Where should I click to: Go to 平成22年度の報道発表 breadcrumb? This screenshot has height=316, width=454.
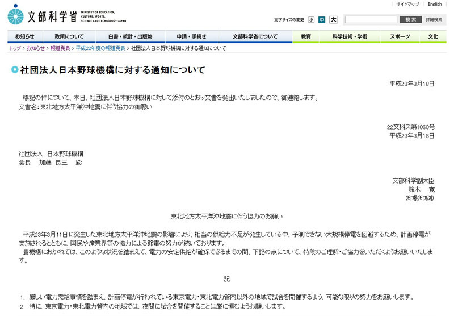click(100, 48)
